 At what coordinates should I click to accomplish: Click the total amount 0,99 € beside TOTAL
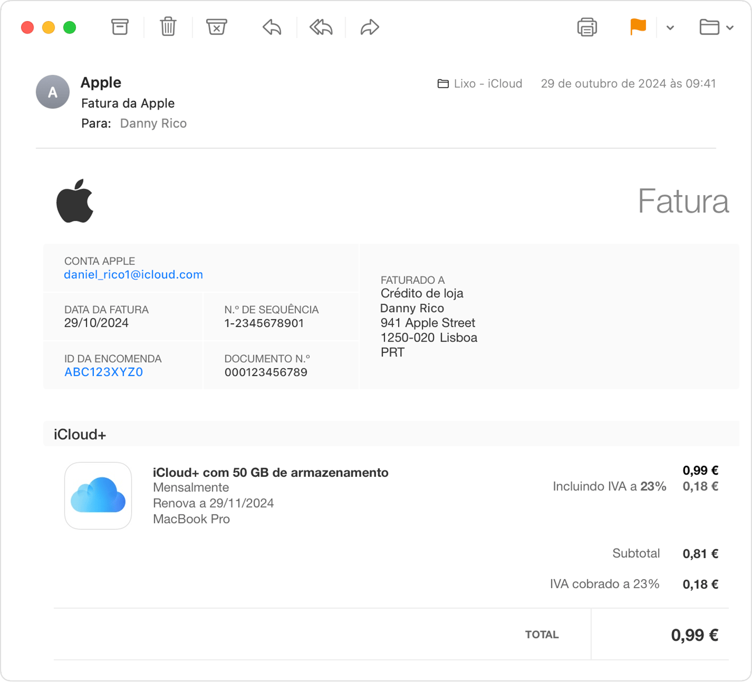point(695,635)
